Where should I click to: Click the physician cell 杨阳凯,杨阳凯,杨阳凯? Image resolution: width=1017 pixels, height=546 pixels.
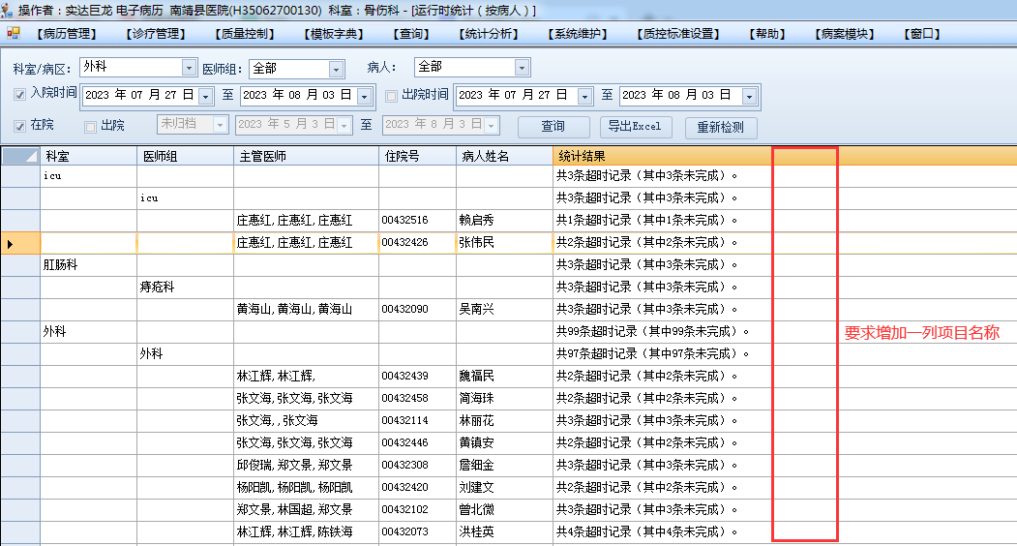[306, 487]
